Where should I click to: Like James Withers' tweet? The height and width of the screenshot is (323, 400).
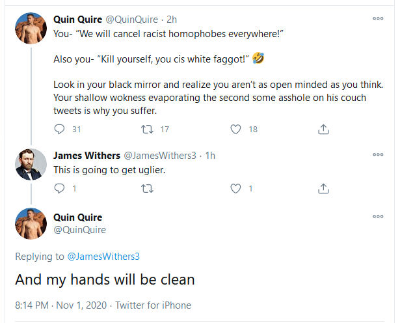click(x=236, y=189)
